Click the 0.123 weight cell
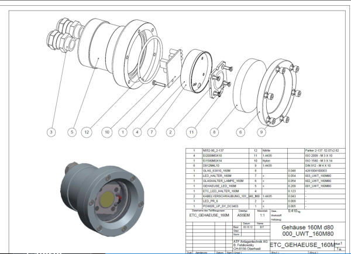This screenshot has width=351, height=254. click(295, 191)
